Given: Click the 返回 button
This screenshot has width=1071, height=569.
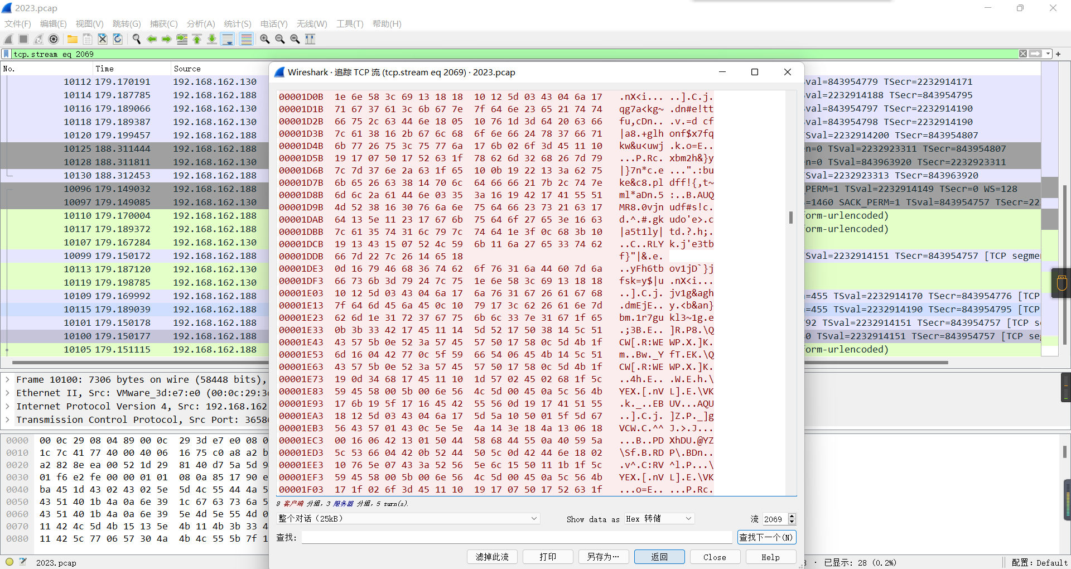Looking at the screenshot, I should (659, 557).
